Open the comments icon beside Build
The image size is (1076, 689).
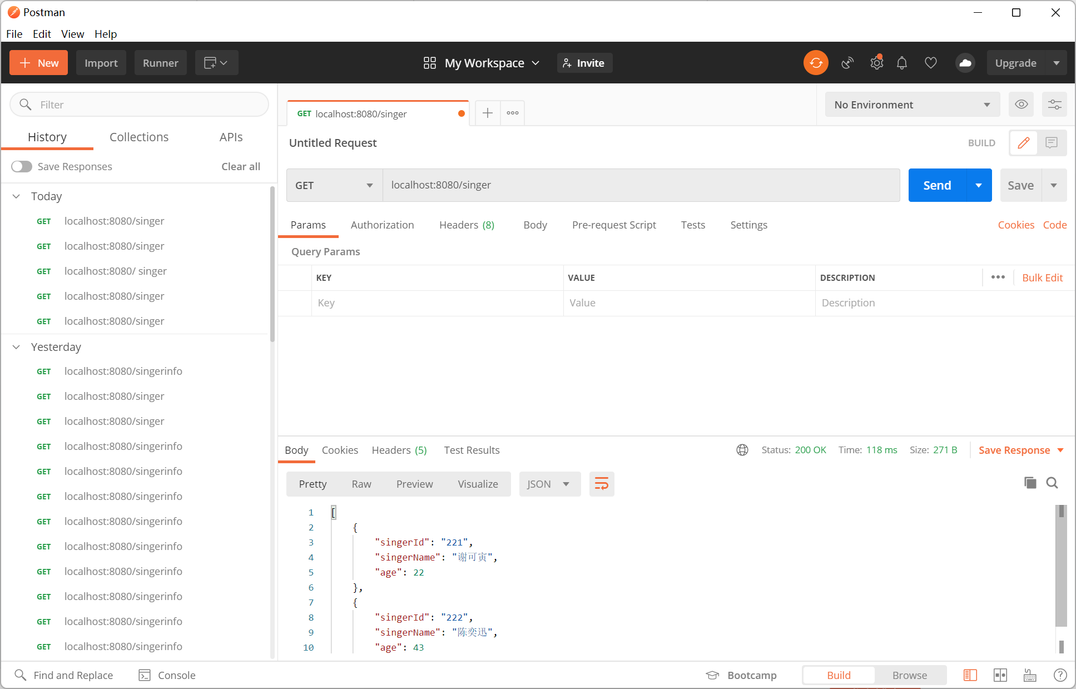[1052, 143]
